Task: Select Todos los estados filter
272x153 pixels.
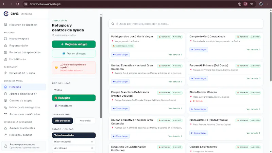Action: tap(74, 135)
